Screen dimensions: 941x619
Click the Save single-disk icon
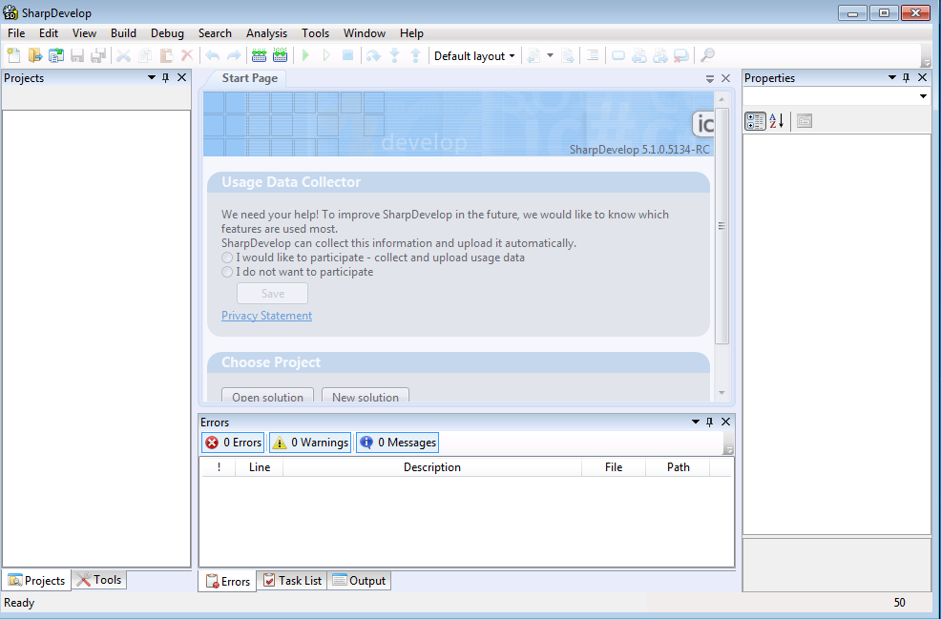click(x=77, y=55)
